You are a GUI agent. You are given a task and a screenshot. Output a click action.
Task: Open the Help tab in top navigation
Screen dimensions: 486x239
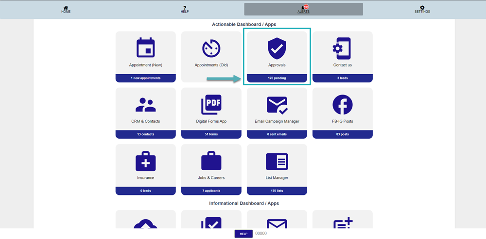pyautogui.click(x=185, y=9)
